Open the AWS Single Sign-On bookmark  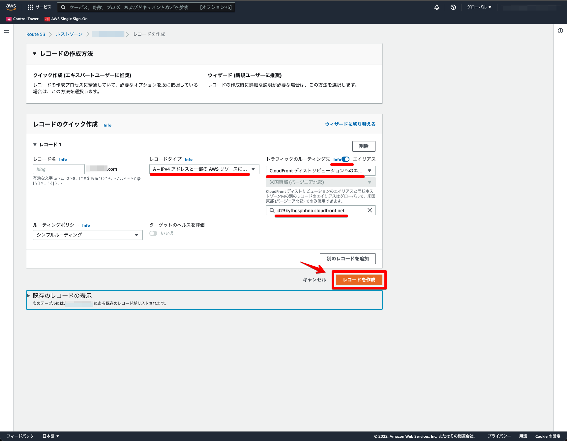pos(66,19)
